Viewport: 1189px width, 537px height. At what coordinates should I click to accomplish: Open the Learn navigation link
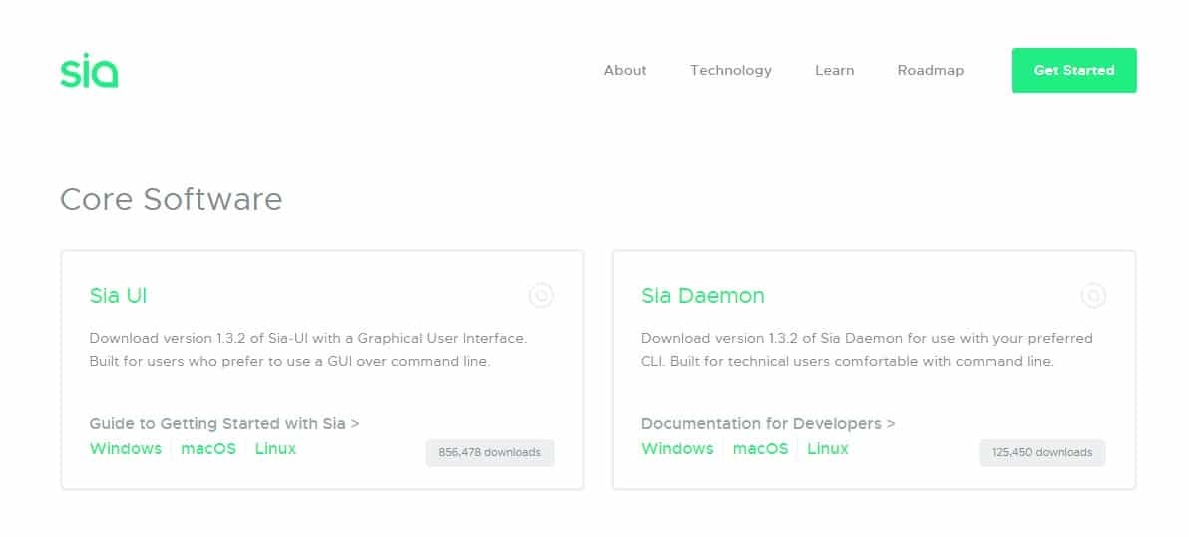click(x=834, y=70)
